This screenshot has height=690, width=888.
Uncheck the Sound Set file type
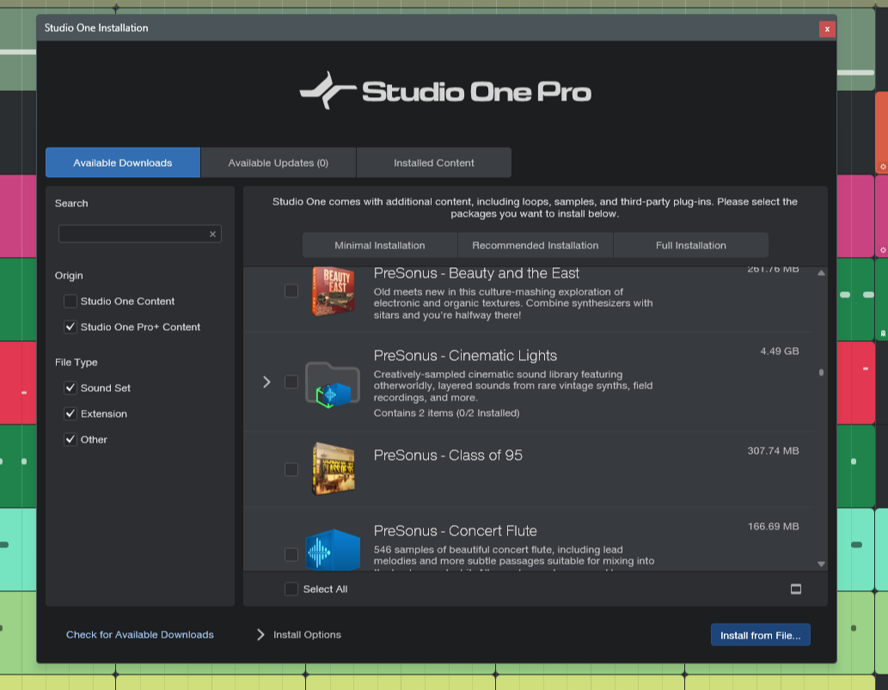point(70,388)
